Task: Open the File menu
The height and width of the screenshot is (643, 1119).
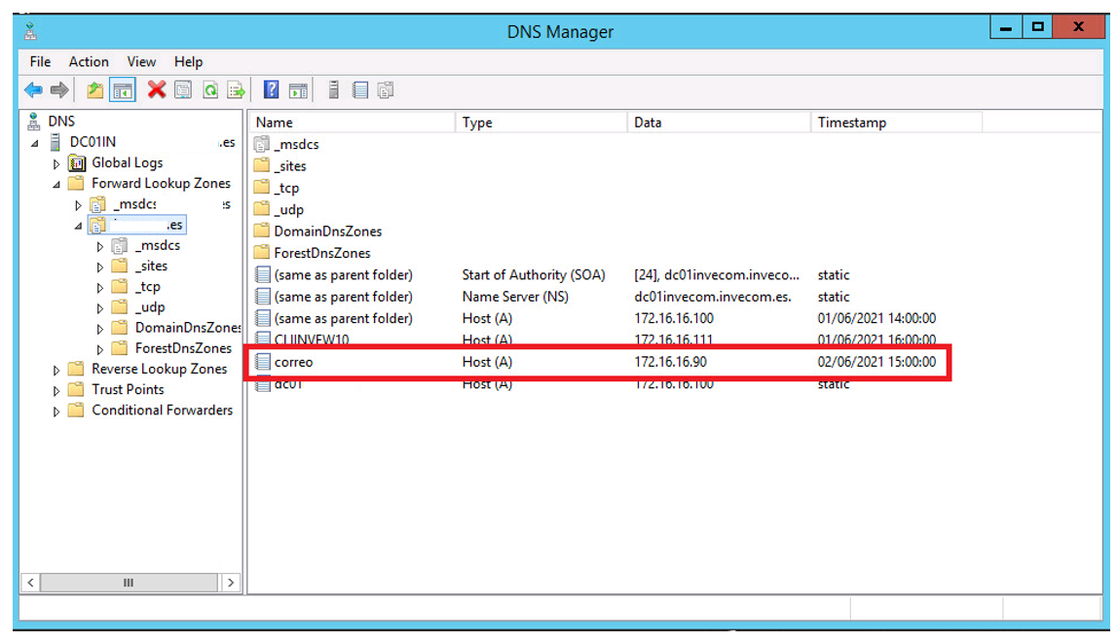Action: pos(40,62)
